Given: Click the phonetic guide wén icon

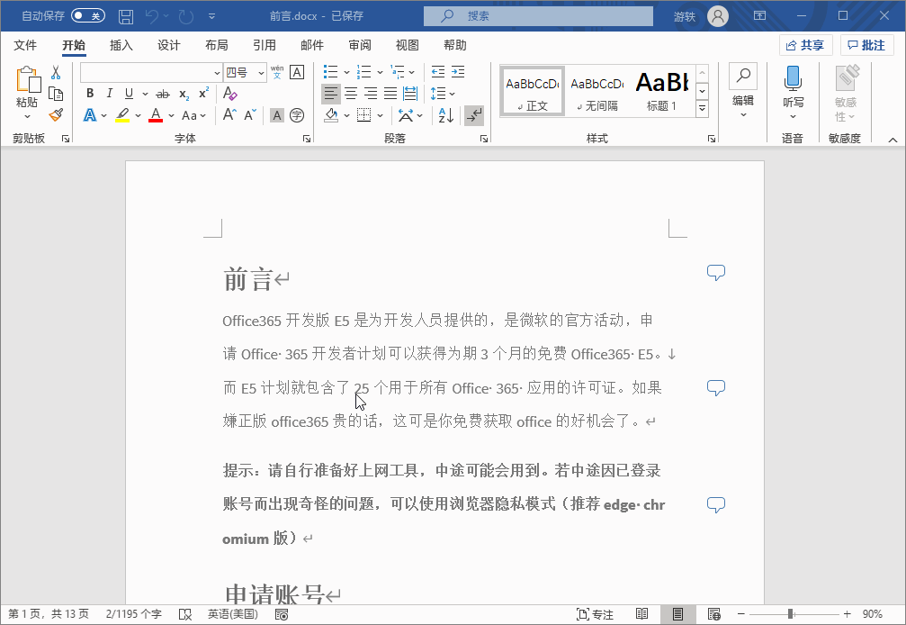Looking at the screenshot, I should 277,72.
